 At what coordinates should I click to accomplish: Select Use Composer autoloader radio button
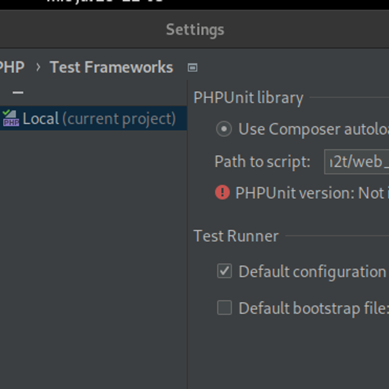coord(224,129)
